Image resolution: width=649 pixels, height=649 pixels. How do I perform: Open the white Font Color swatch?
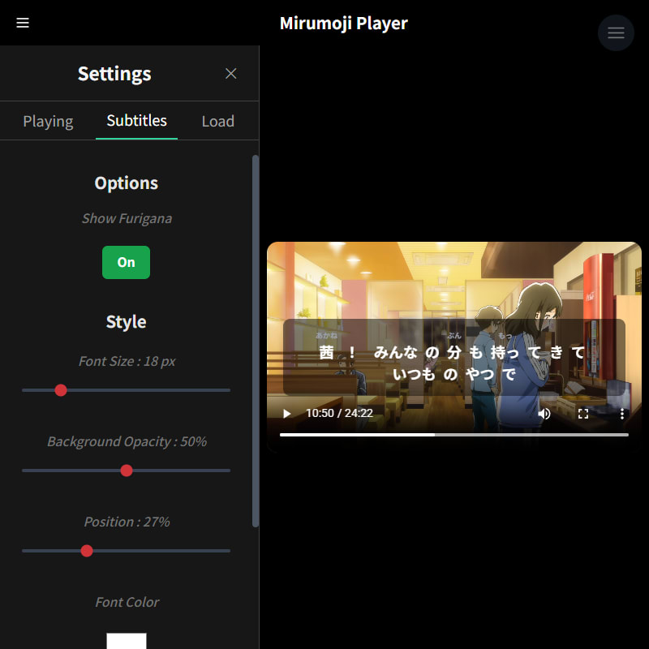click(x=127, y=641)
